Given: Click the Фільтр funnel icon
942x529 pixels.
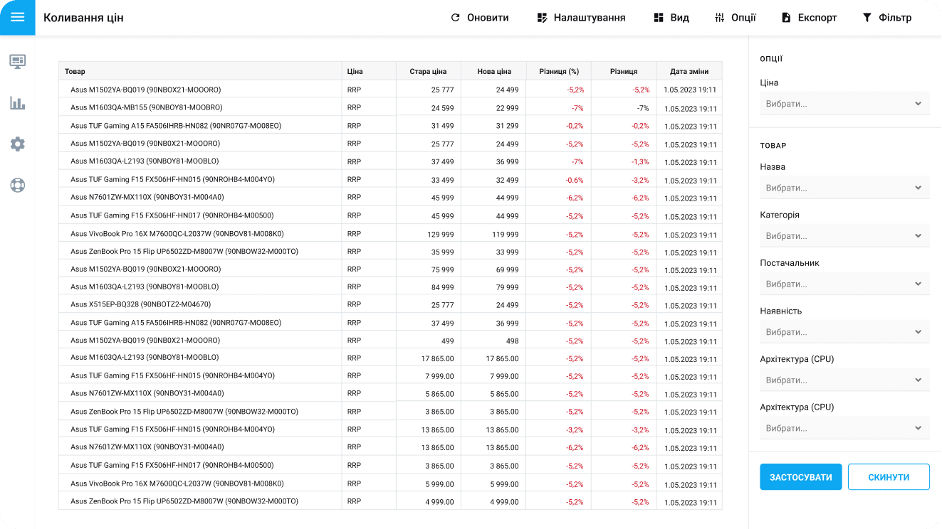Looking at the screenshot, I should pyautogui.click(x=867, y=18).
